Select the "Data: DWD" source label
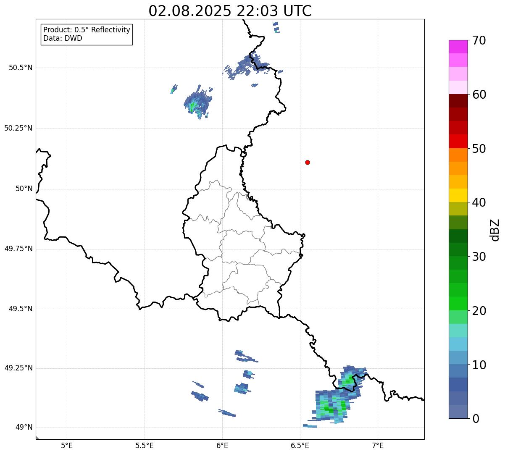Image resolution: width=505 pixels, height=454 pixels. 63,38
